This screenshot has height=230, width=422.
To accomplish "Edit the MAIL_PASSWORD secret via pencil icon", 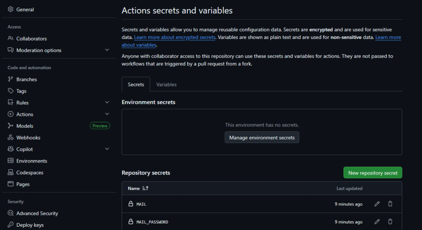I will click(377, 222).
